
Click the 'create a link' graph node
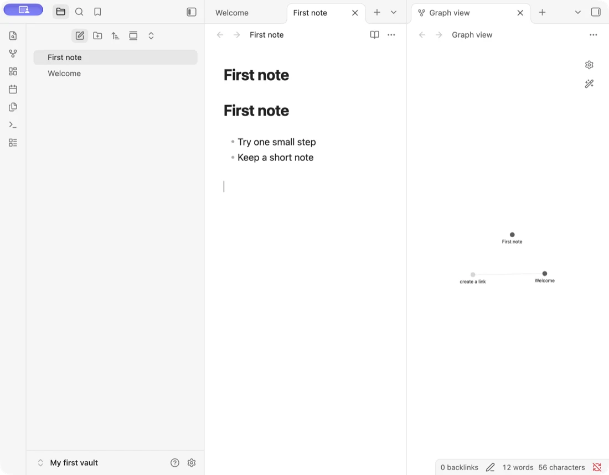click(473, 275)
